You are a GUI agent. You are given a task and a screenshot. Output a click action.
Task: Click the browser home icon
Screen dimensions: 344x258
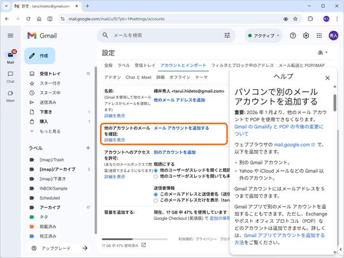click(39, 19)
